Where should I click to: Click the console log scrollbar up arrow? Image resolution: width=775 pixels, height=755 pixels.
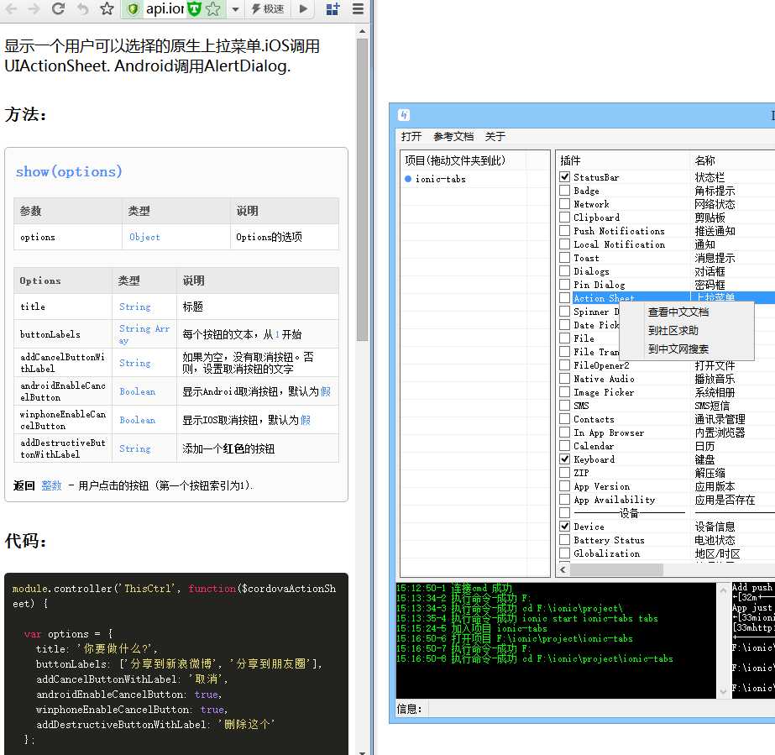click(x=723, y=590)
